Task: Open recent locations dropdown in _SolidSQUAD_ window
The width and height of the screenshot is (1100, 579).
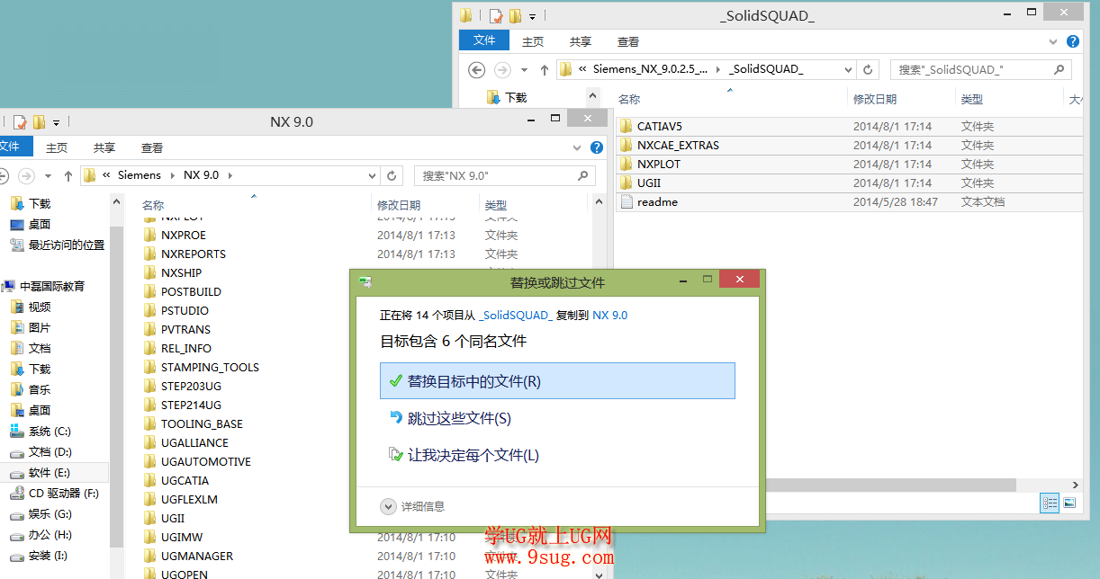Action: click(524, 70)
